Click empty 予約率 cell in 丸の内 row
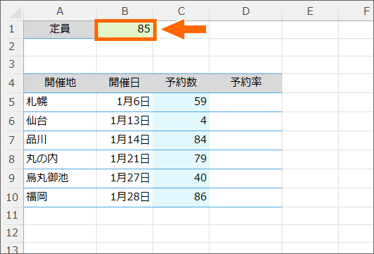This screenshot has width=374, height=254. 246,159
